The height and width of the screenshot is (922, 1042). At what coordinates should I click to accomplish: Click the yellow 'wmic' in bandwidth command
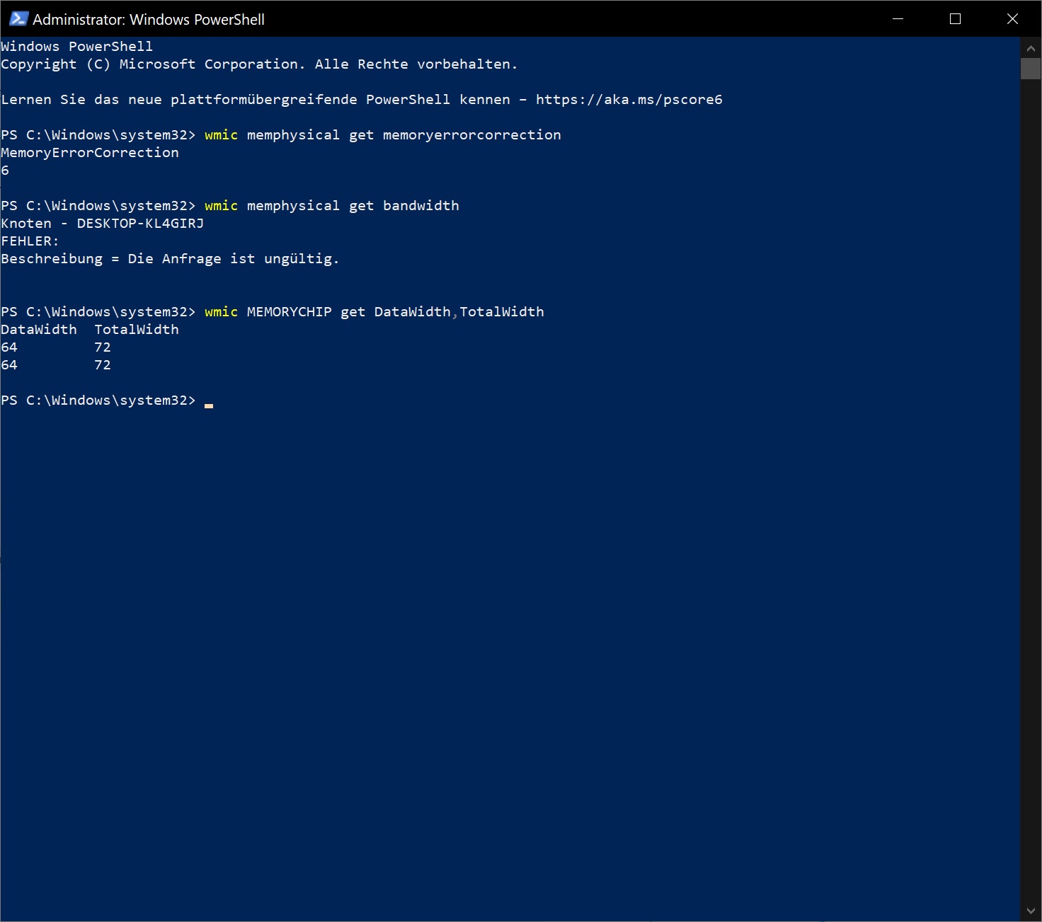[x=221, y=206]
